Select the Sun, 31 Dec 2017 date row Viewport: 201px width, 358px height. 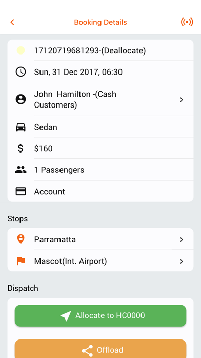[100, 72]
